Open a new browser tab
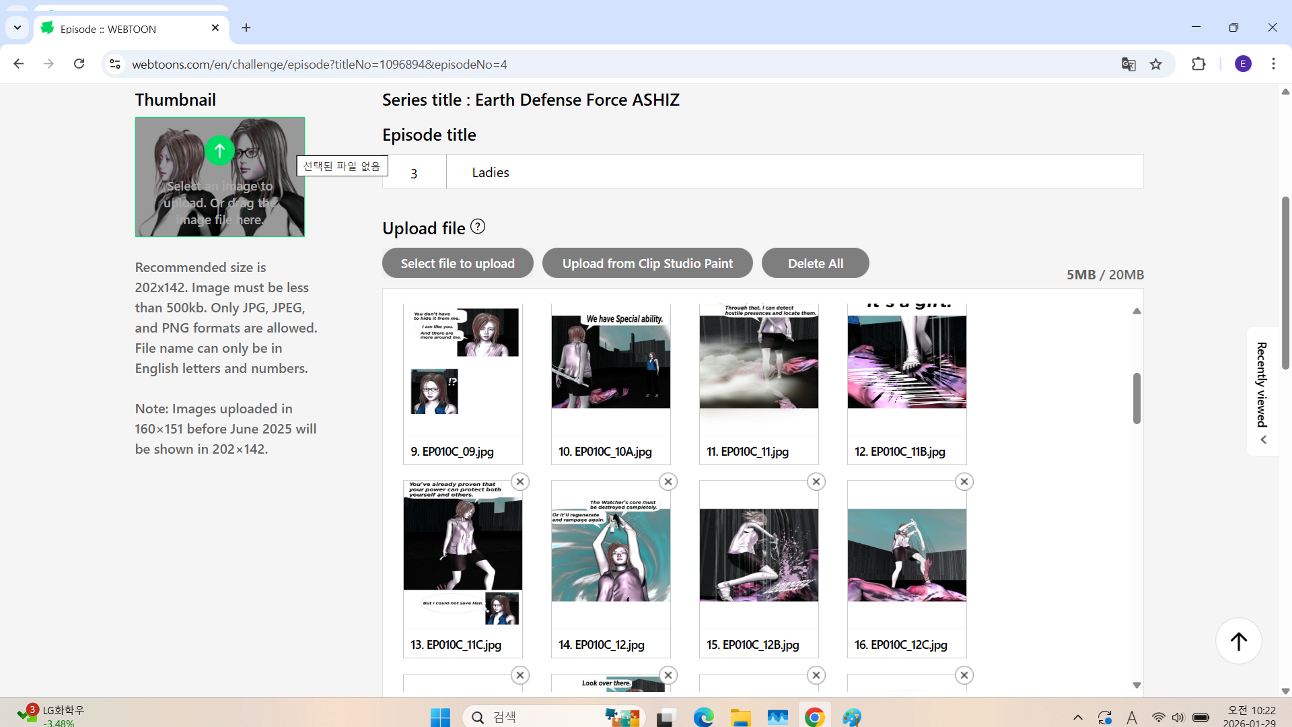Viewport: 1292px width, 727px height. (x=246, y=28)
